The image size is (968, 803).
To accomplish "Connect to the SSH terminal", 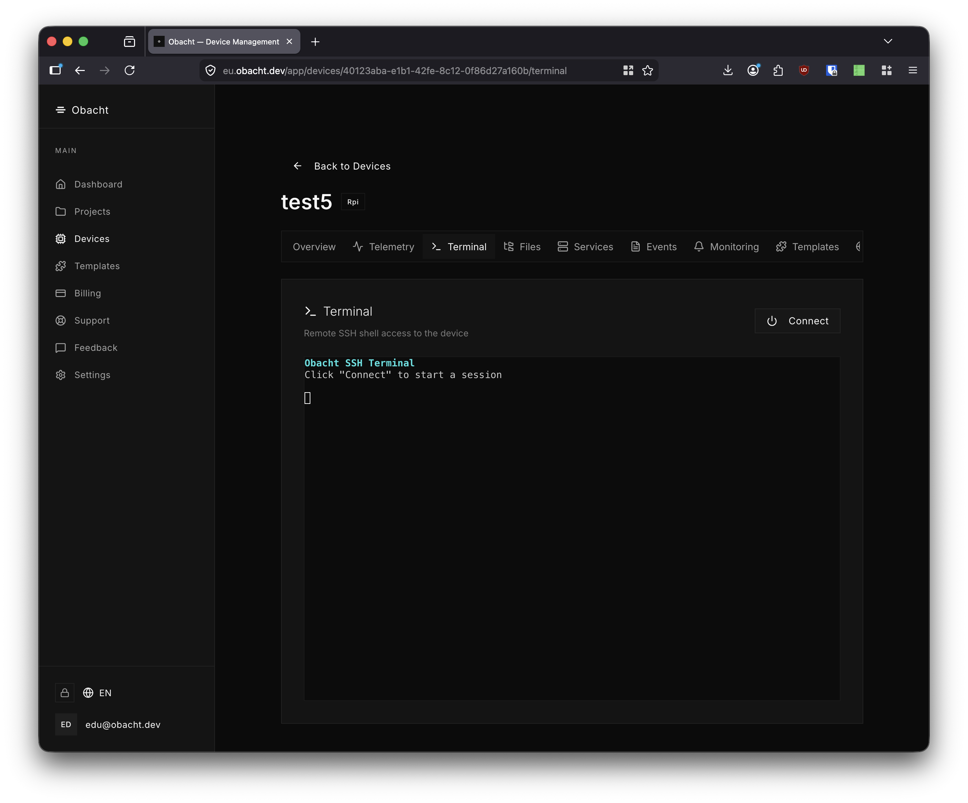I will tap(797, 321).
